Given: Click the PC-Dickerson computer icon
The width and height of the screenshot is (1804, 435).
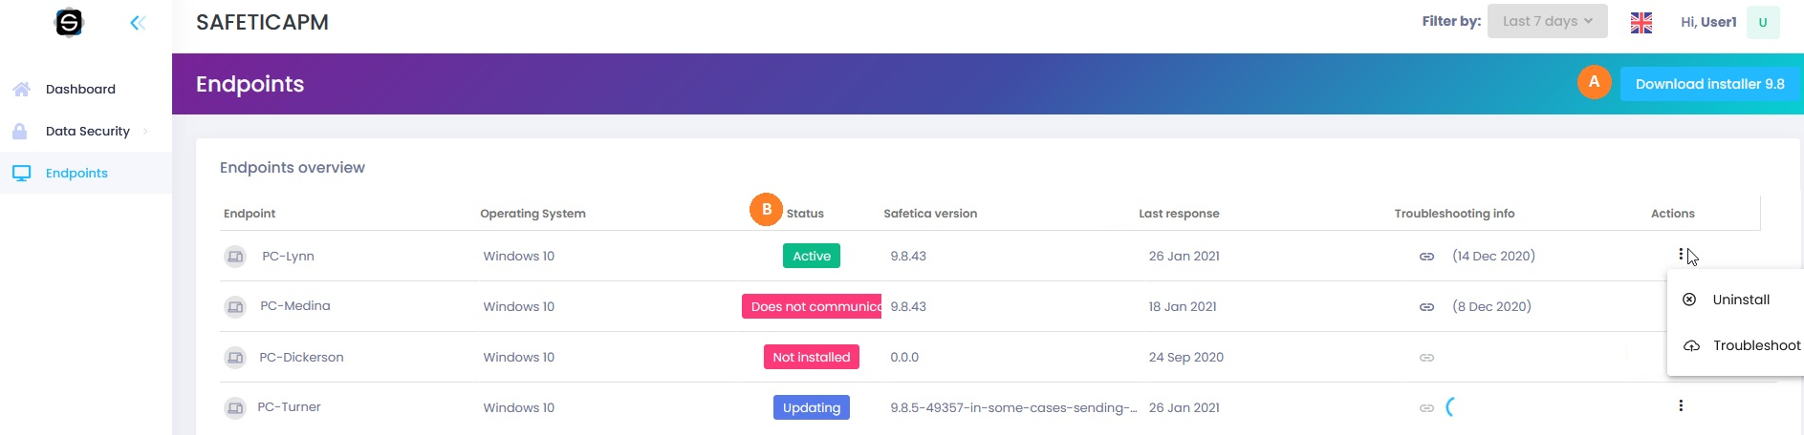Looking at the screenshot, I should [x=234, y=358].
